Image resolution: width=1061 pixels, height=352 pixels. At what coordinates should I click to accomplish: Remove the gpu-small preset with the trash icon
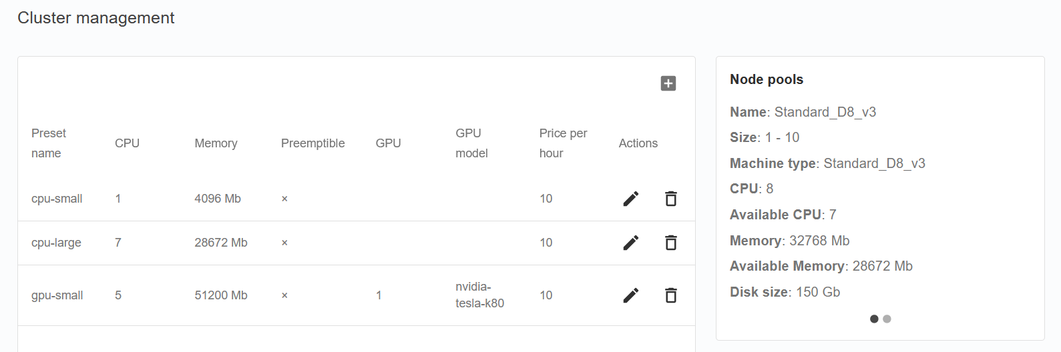(670, 295)
